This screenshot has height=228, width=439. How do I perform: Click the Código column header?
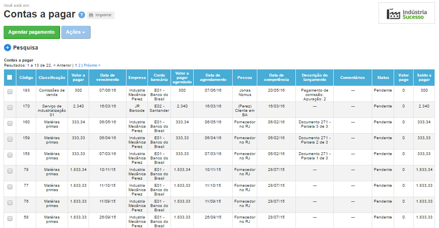click(26, 78)
